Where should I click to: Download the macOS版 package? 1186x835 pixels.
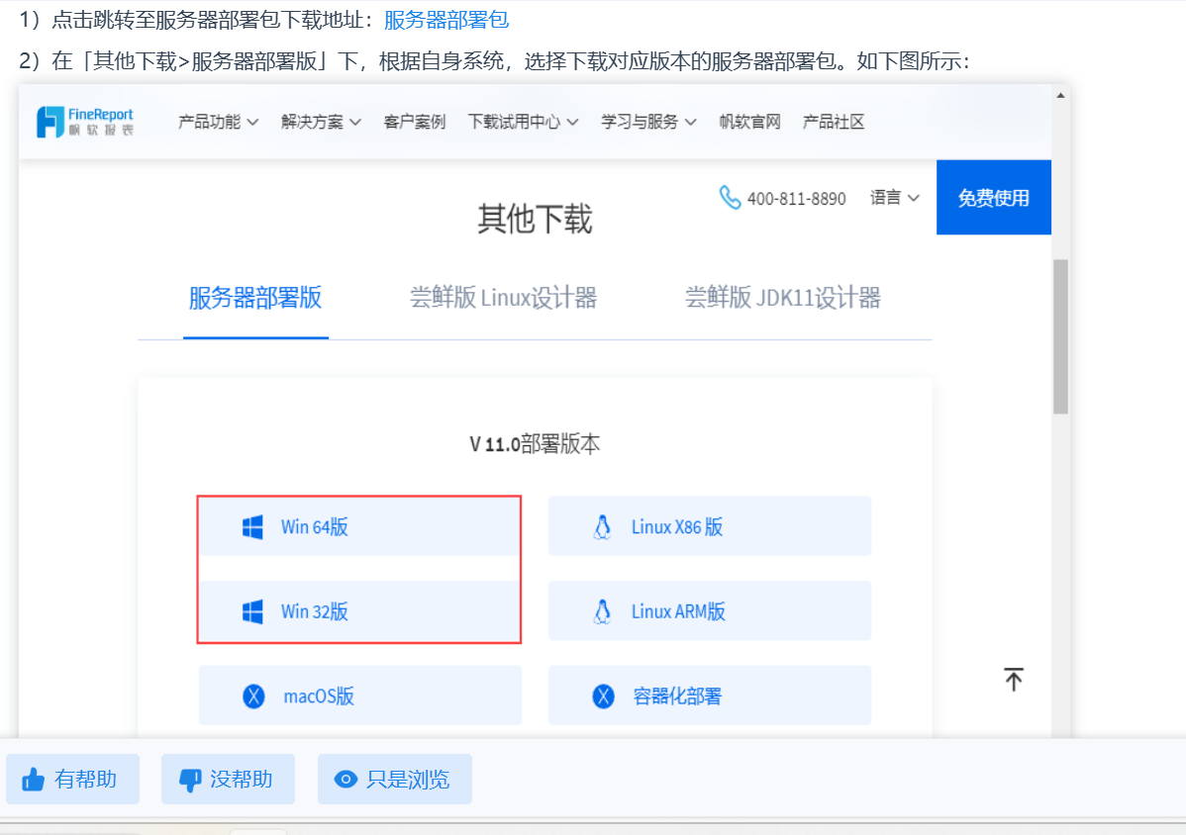tap(360, 696)
